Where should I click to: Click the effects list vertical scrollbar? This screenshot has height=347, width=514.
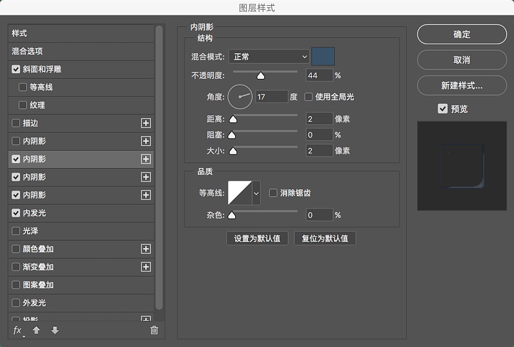tap(159, 167)
